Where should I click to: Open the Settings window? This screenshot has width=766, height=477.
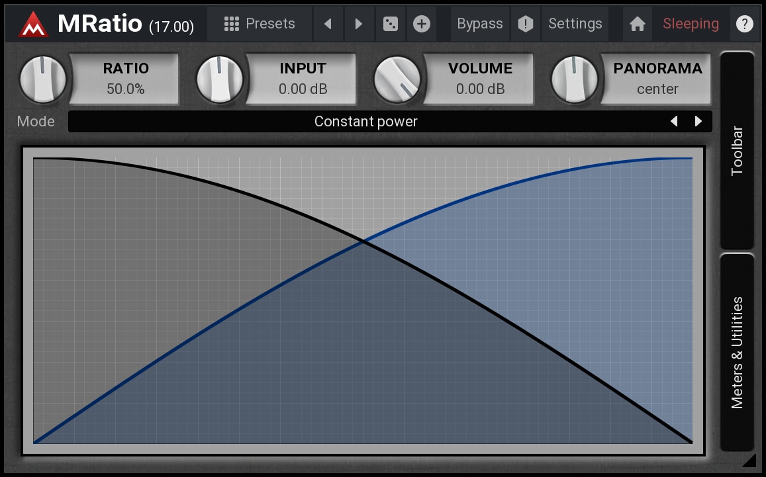[575, 24]
